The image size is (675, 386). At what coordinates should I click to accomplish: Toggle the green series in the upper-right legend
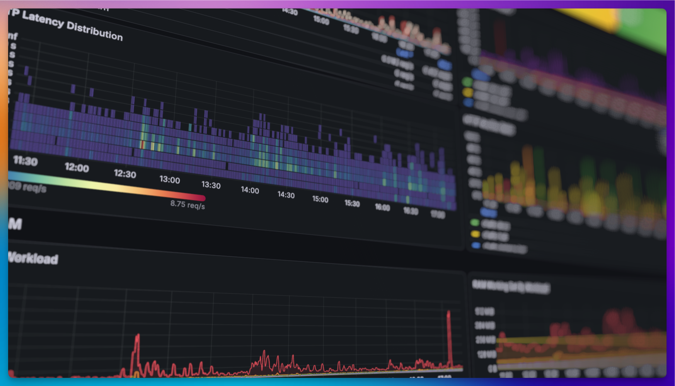click(x=467, y=82)
